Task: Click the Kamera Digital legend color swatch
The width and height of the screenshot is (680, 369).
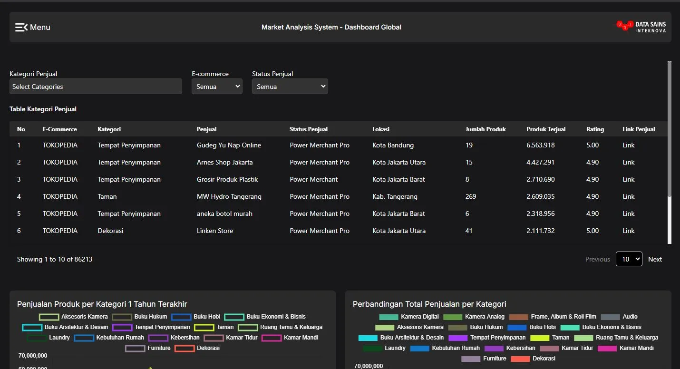Action: pyautogui.click(x=389, y=317)
